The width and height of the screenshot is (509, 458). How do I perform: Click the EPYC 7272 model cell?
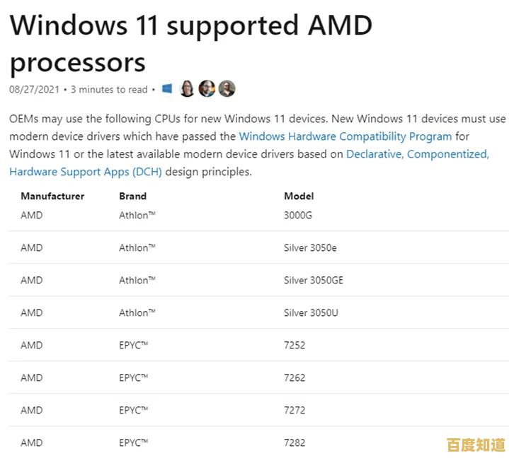pos(294,410)
